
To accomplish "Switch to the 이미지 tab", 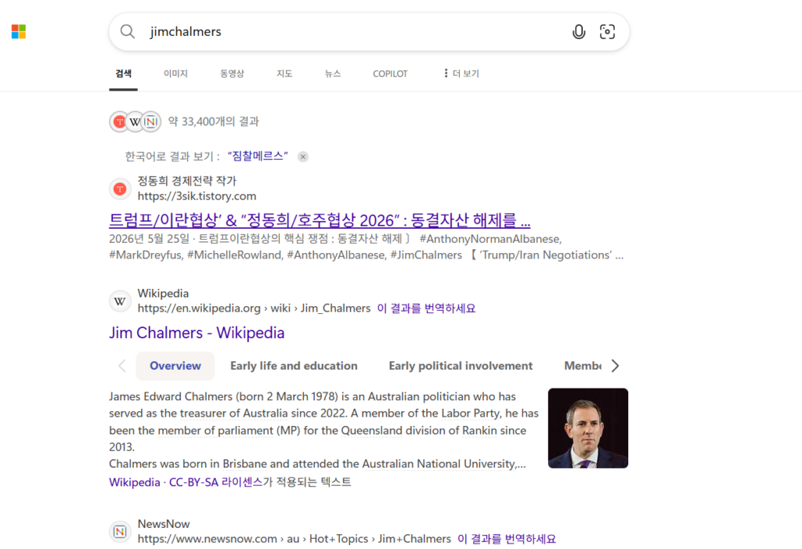I will click(x=175, y=74).
